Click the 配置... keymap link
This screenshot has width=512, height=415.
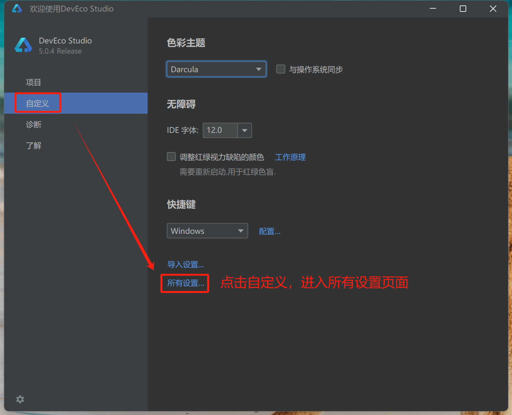pos(270,231)
